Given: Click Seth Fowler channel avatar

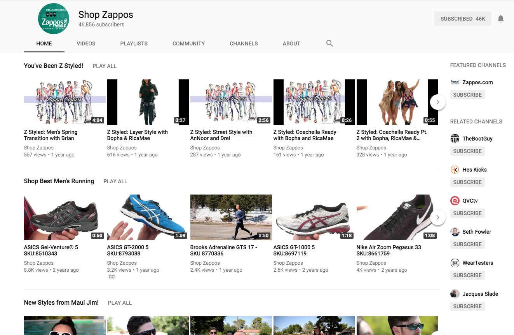Looking at the screenshot, I should coord(455,232).
